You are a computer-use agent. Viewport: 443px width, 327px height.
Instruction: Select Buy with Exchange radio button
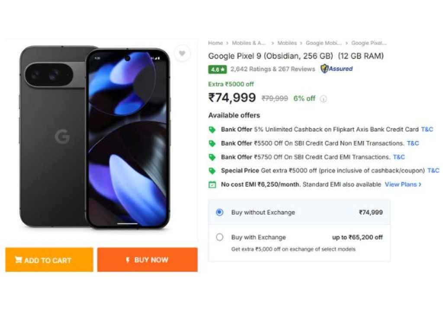(220, 237)
